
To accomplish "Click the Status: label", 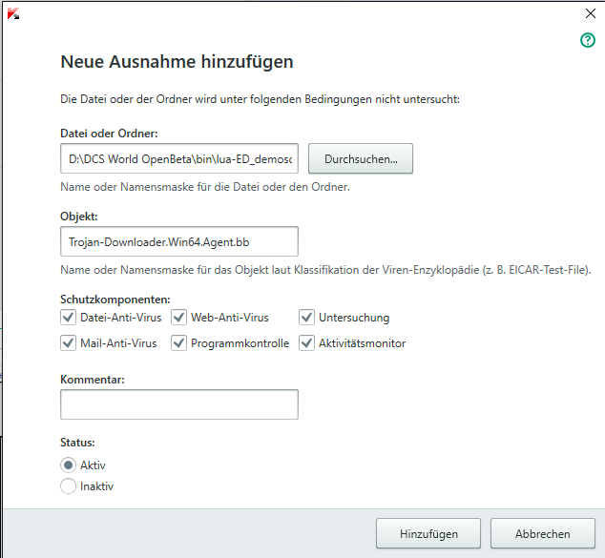I will coord(77,443).
